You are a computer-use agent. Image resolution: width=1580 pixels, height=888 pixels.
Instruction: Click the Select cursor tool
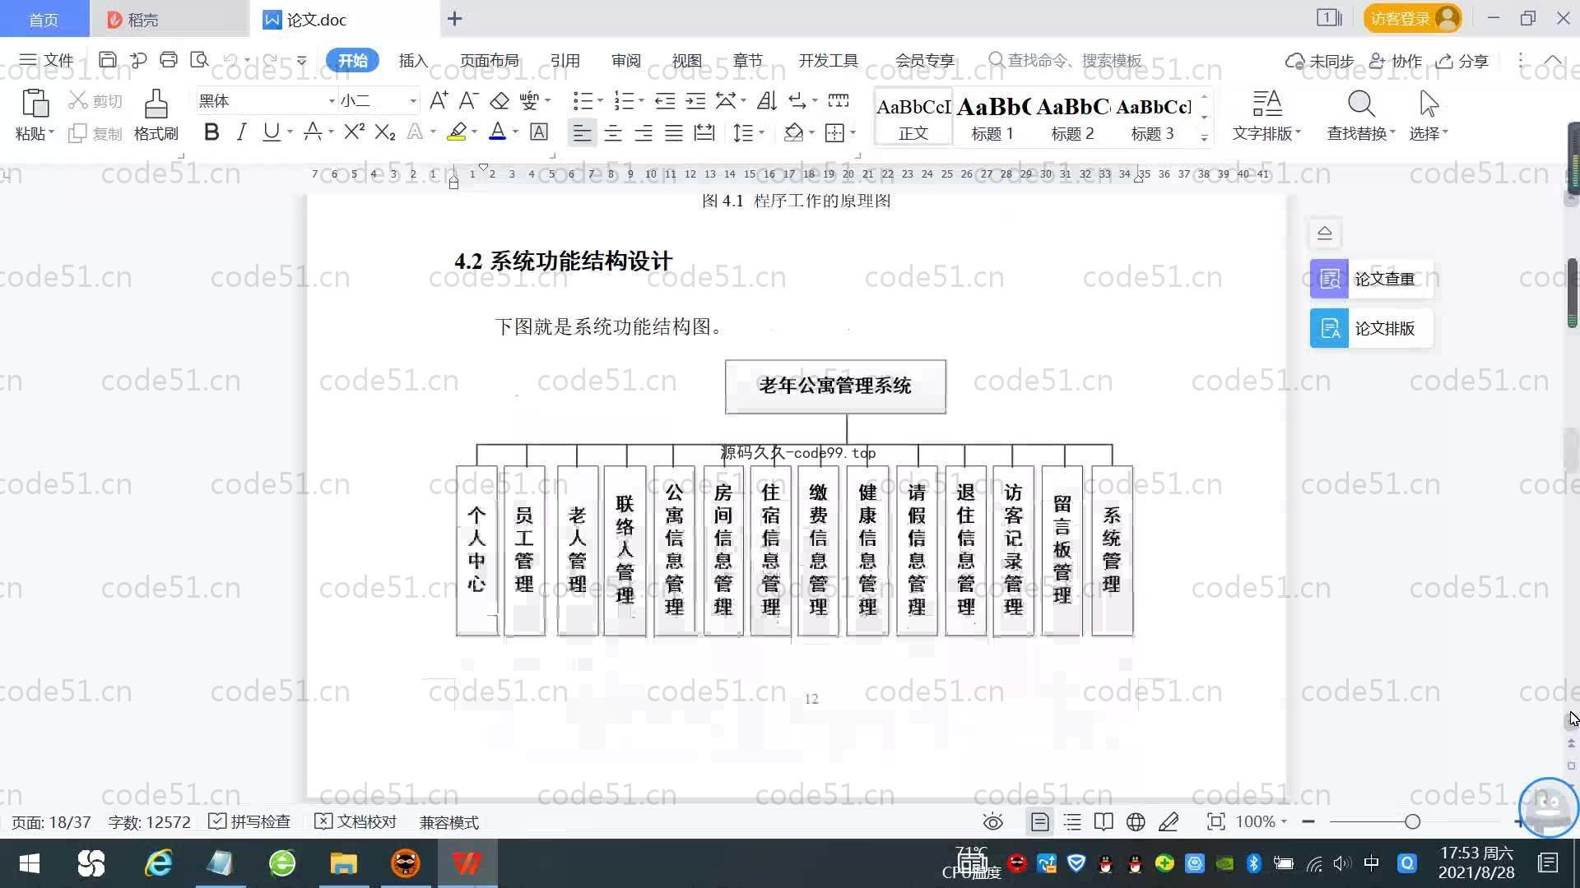click(1429, 104)
